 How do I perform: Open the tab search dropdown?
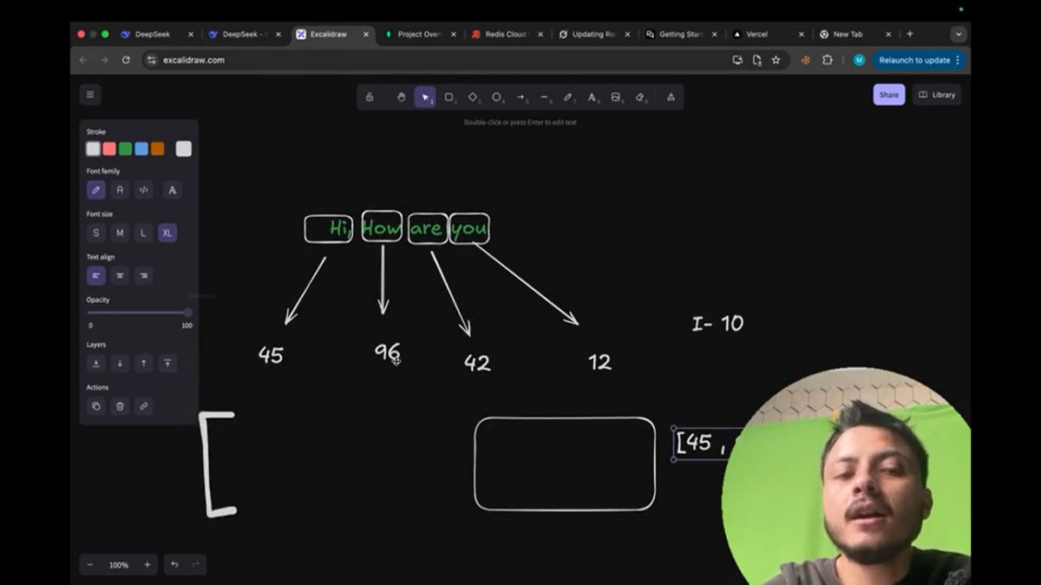959,34
